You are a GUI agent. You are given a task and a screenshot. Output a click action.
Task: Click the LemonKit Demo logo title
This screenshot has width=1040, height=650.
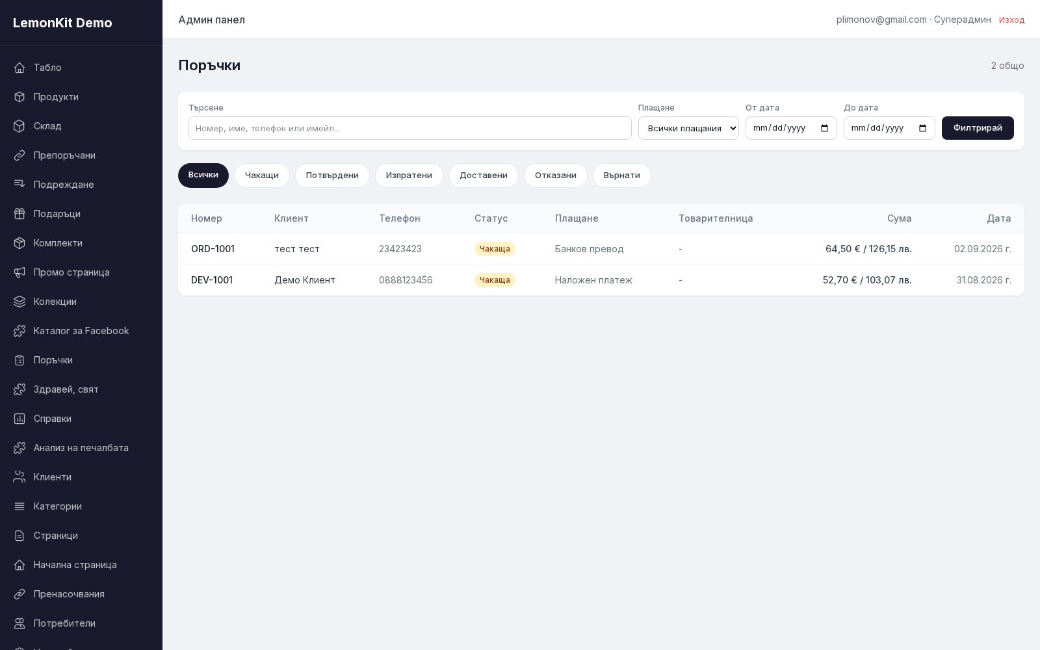click(62, 23)
